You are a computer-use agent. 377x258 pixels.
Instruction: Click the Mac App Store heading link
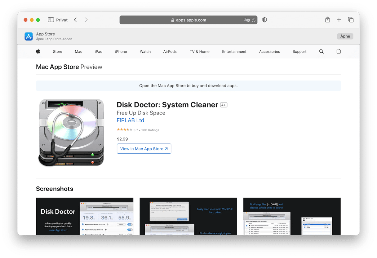[x=57, y=67]
